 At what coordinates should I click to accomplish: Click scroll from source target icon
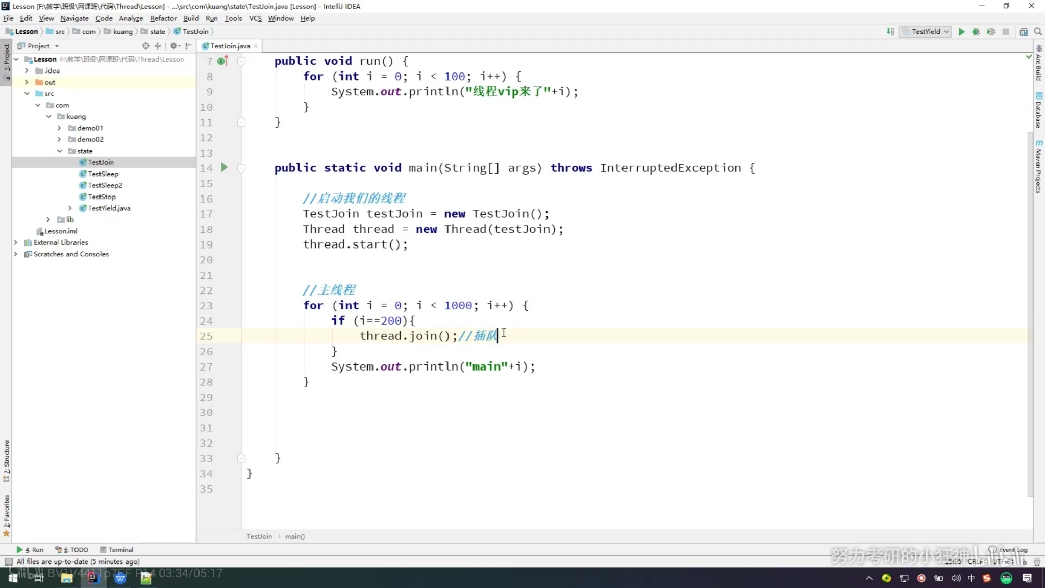(146, 46)
